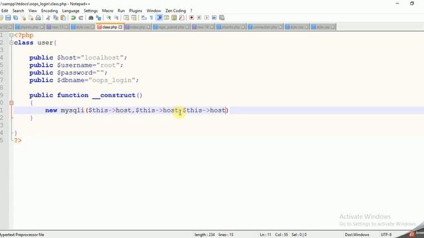
Task: Save the current file with the Save icon
Action: pos(8,18)
